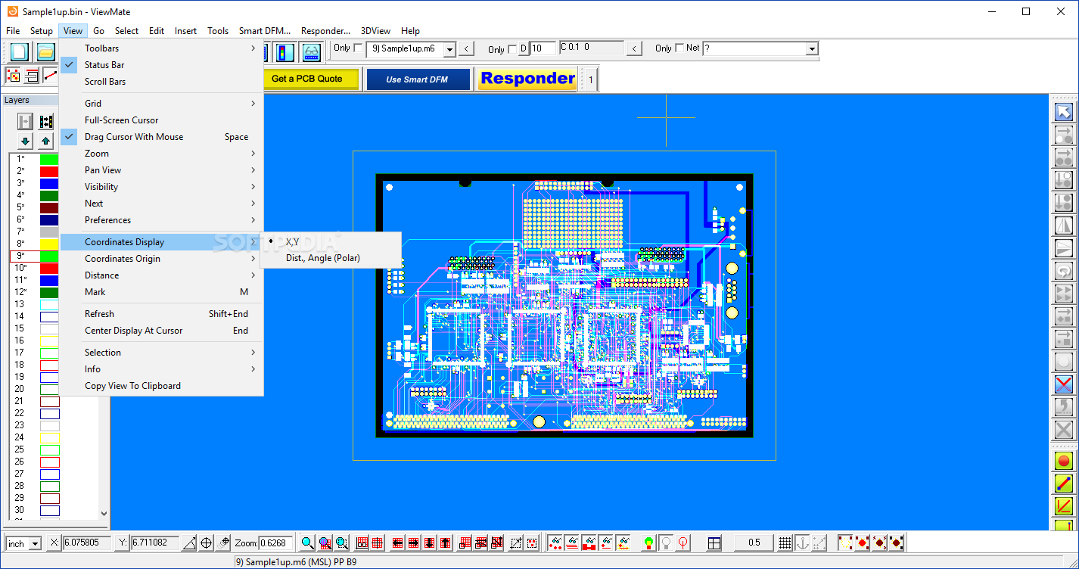Click layer 3 blue color swatch
The height and width of the screenshot is (569, 1079).
(x=49, y=183)
